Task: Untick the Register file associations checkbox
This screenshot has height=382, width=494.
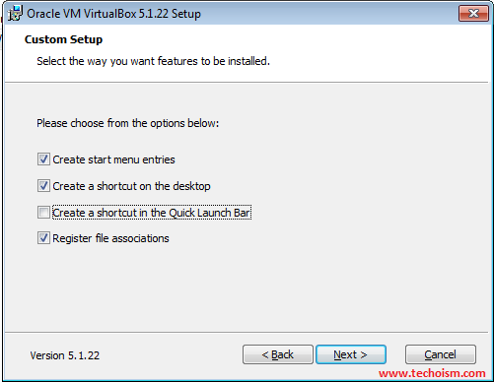Action: 43,238
